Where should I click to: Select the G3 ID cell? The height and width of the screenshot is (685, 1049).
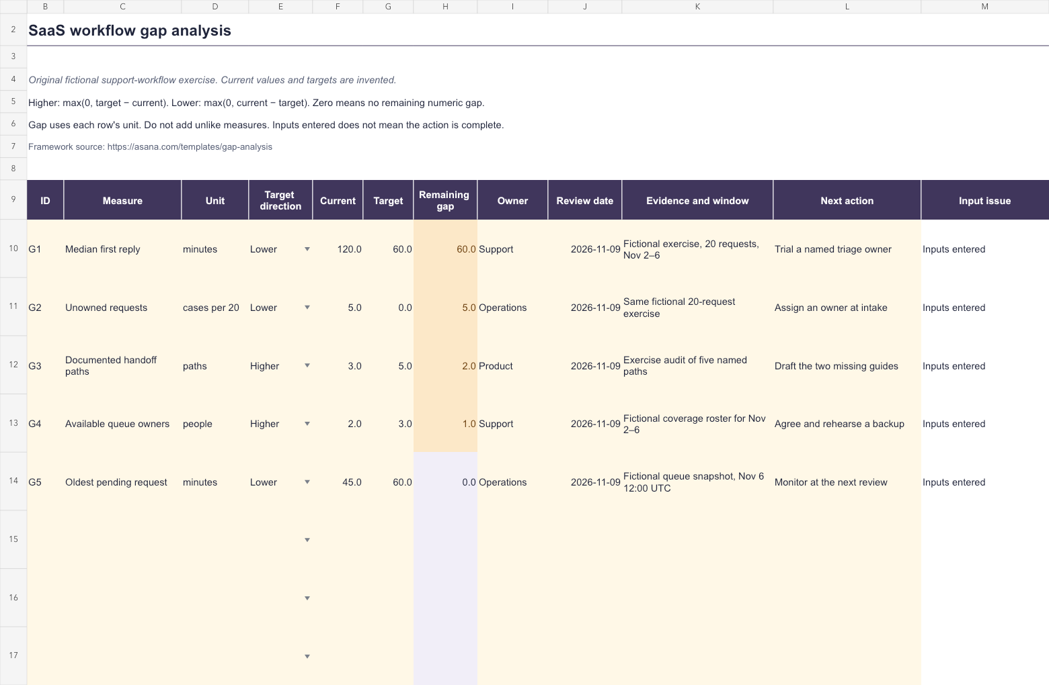point(45,366)
